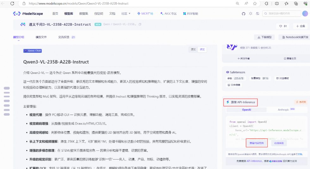310x169 pixels.
Task: Open AIGC专区 link
Action: (x=168, y=14)
